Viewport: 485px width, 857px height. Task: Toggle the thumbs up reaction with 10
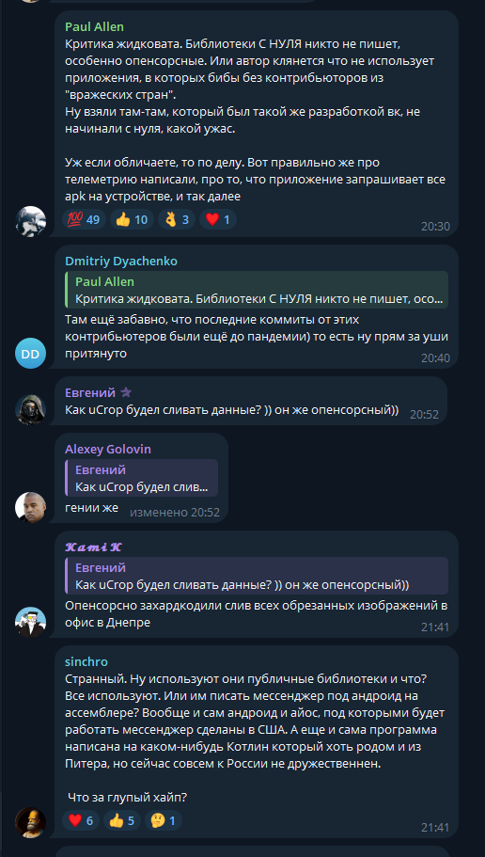(132, 220)
